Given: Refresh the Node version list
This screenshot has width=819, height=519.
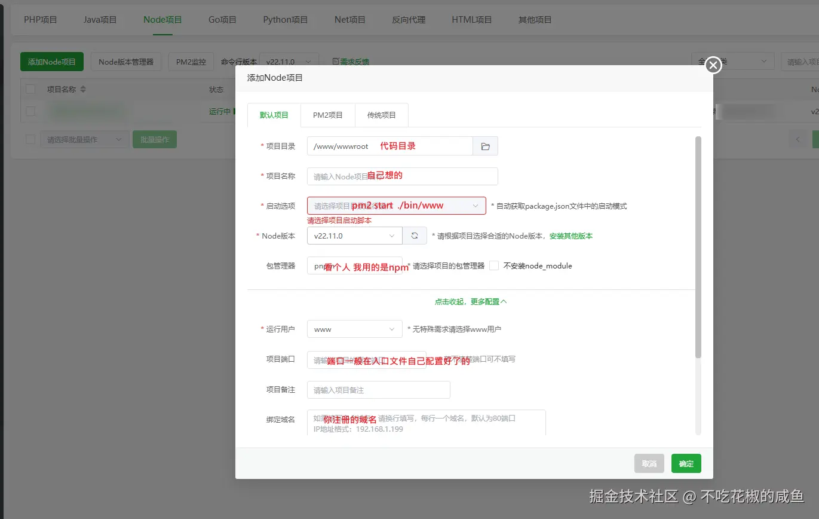Looking at the screenshot, I should [x=415, y=236].
